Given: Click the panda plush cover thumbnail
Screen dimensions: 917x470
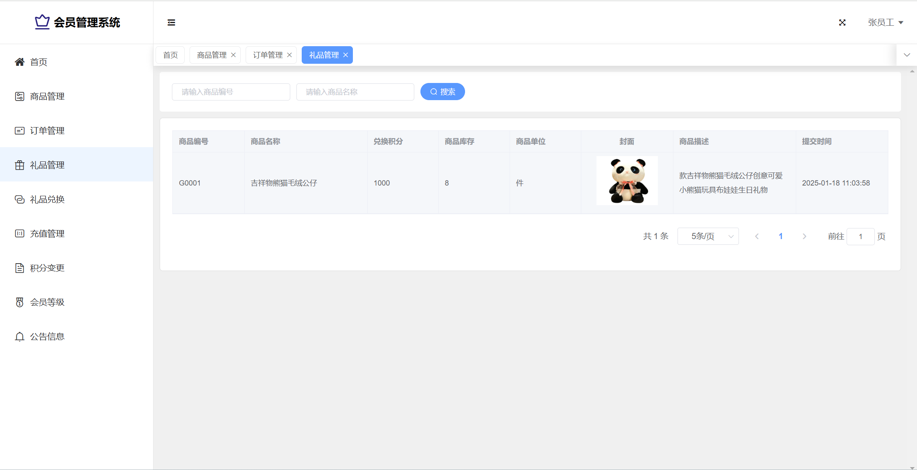Looking at the screenshot, I should point(627,181).
